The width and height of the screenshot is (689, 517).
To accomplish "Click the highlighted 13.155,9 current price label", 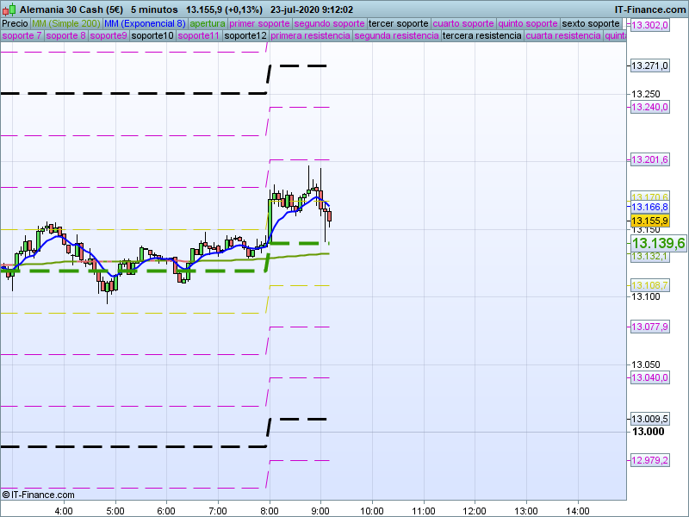I will pyautogui.click(x=649, y=221).
